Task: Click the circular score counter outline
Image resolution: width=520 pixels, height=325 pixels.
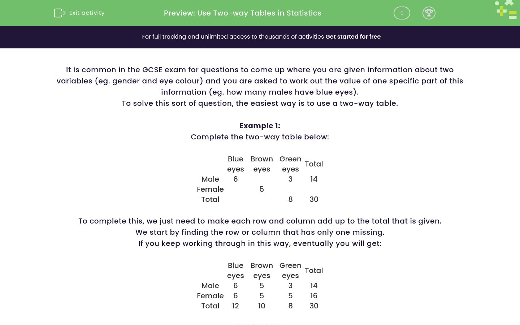Action: point(402,13)
